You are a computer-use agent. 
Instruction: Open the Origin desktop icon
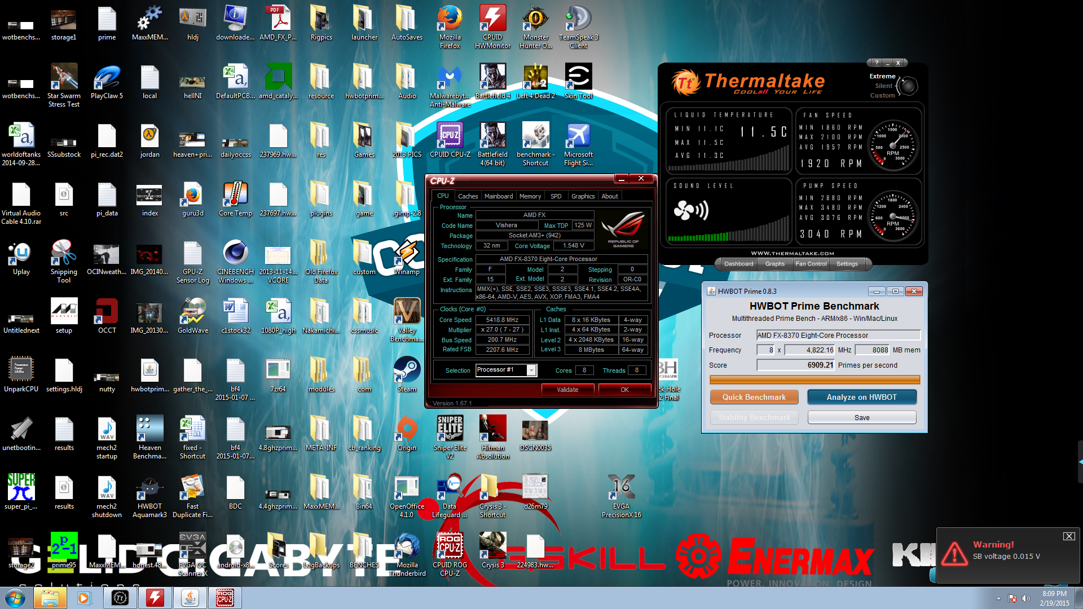pyautogui.click(x=407, y=434)
